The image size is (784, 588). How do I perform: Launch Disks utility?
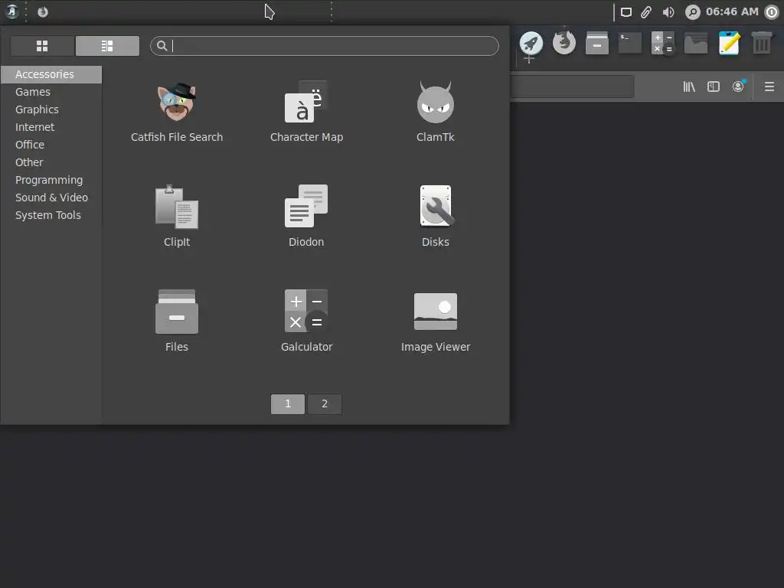(436, 217)
